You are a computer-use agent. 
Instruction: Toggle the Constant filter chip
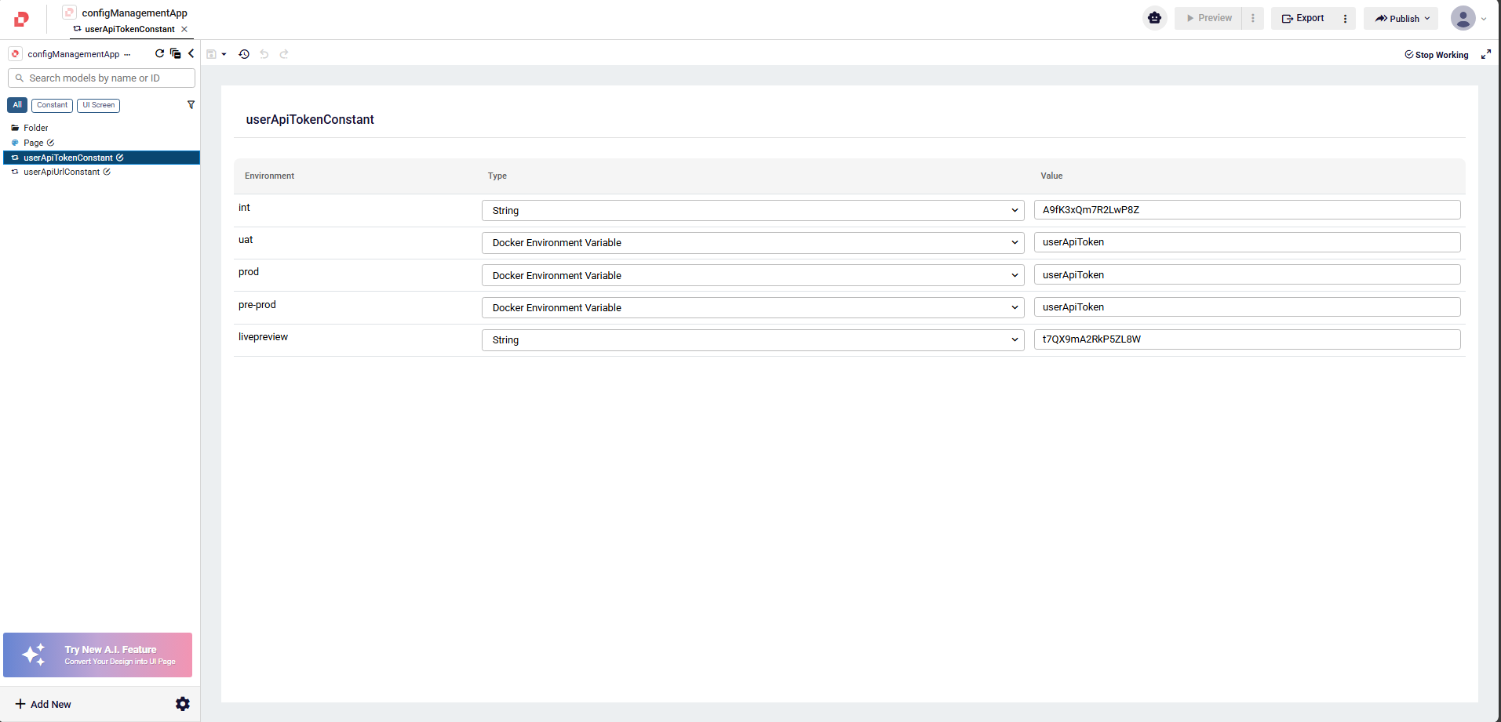click(52, 105)
